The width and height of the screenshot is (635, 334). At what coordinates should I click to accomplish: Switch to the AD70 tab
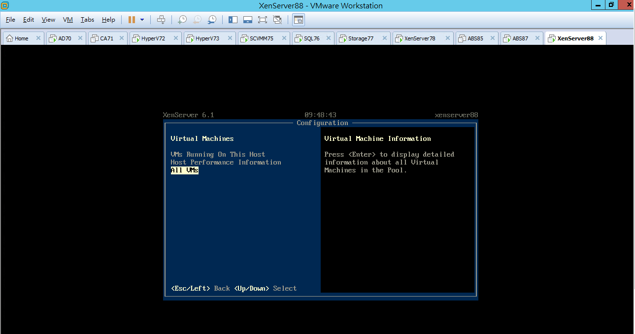pyautogui.click(x=65, y=38)
